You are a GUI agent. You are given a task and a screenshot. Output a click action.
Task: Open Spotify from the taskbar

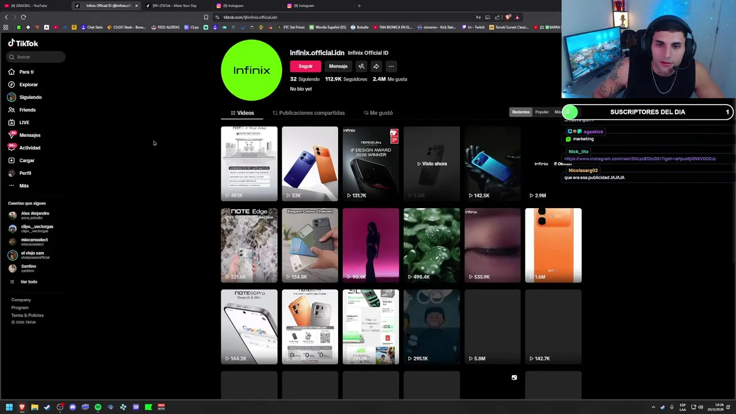(x=98, y=407)
